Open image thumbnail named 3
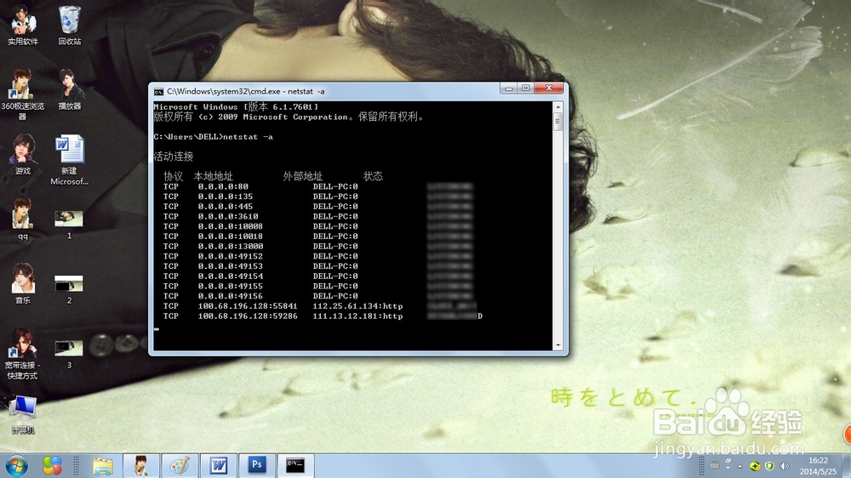 (69, 354)
